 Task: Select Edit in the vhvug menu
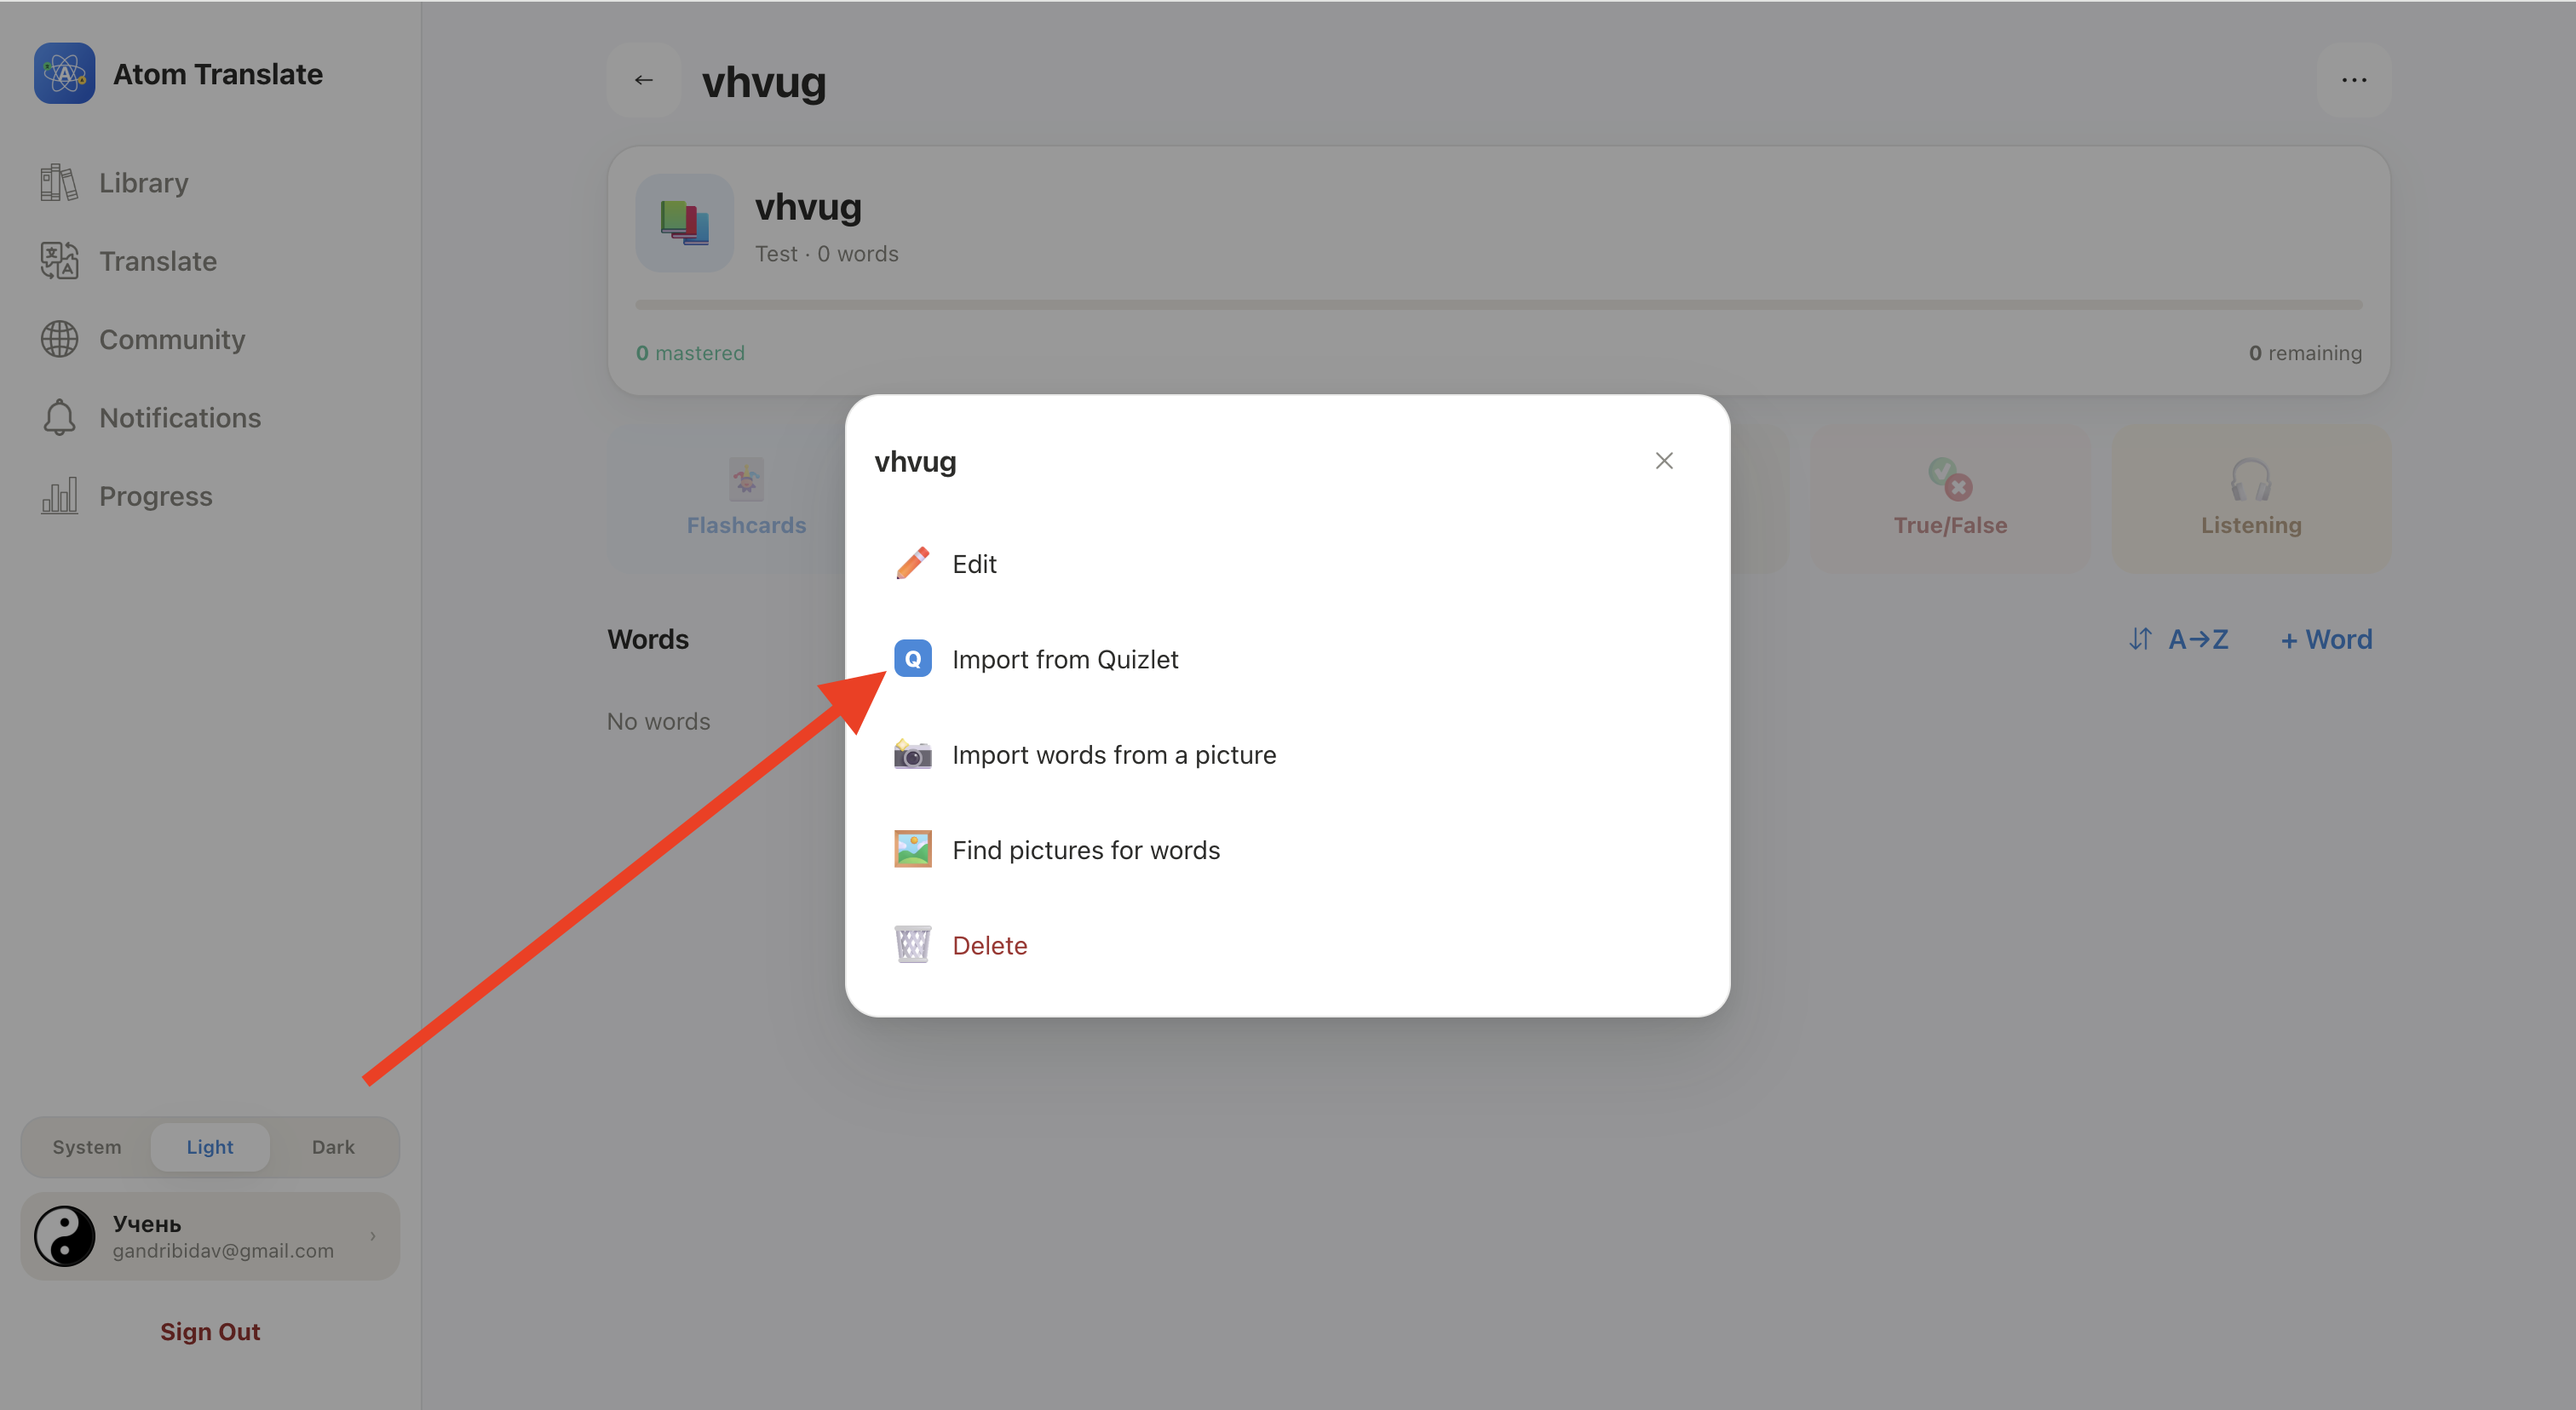point(1287,564)
